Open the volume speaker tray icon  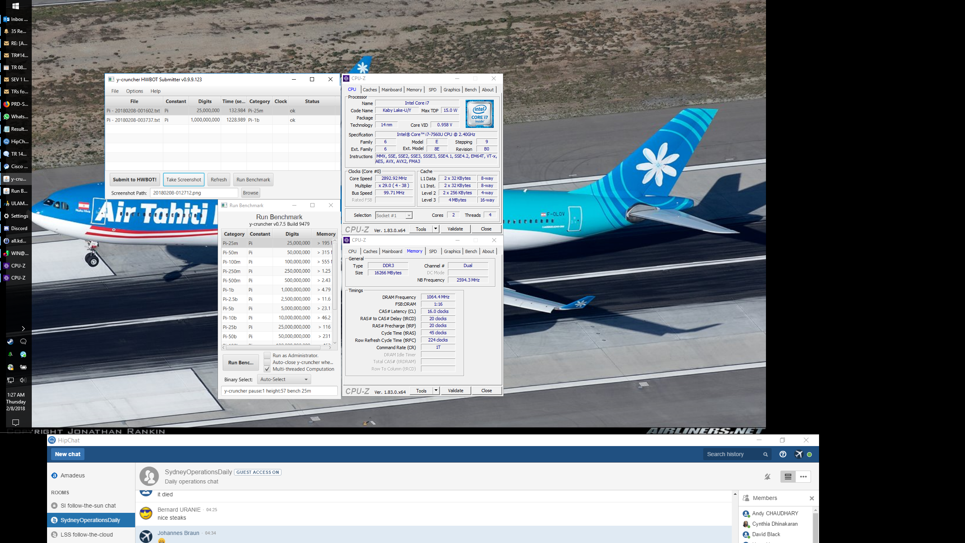23,380
